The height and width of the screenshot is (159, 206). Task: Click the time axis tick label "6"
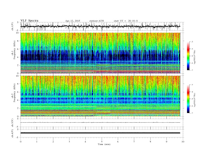[x=118, y=142]
